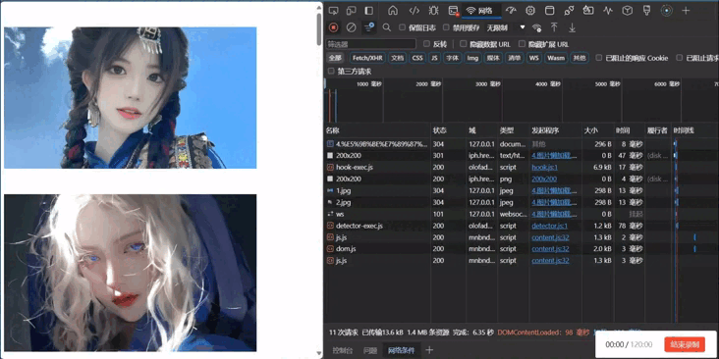
Task: Enable the 第三方请求 checkbox
Action: [331, 71]
